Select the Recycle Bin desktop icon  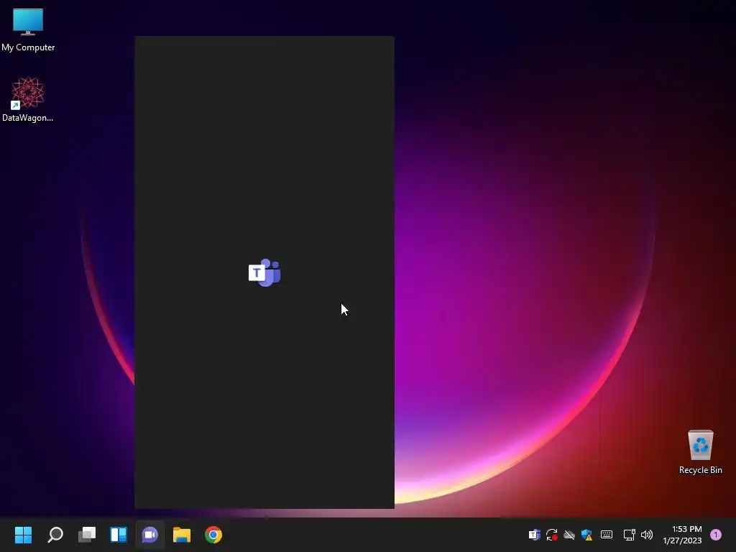click(x=700, y=452)
